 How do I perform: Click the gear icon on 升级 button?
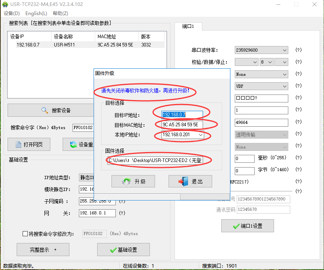[x=126, y=181]
